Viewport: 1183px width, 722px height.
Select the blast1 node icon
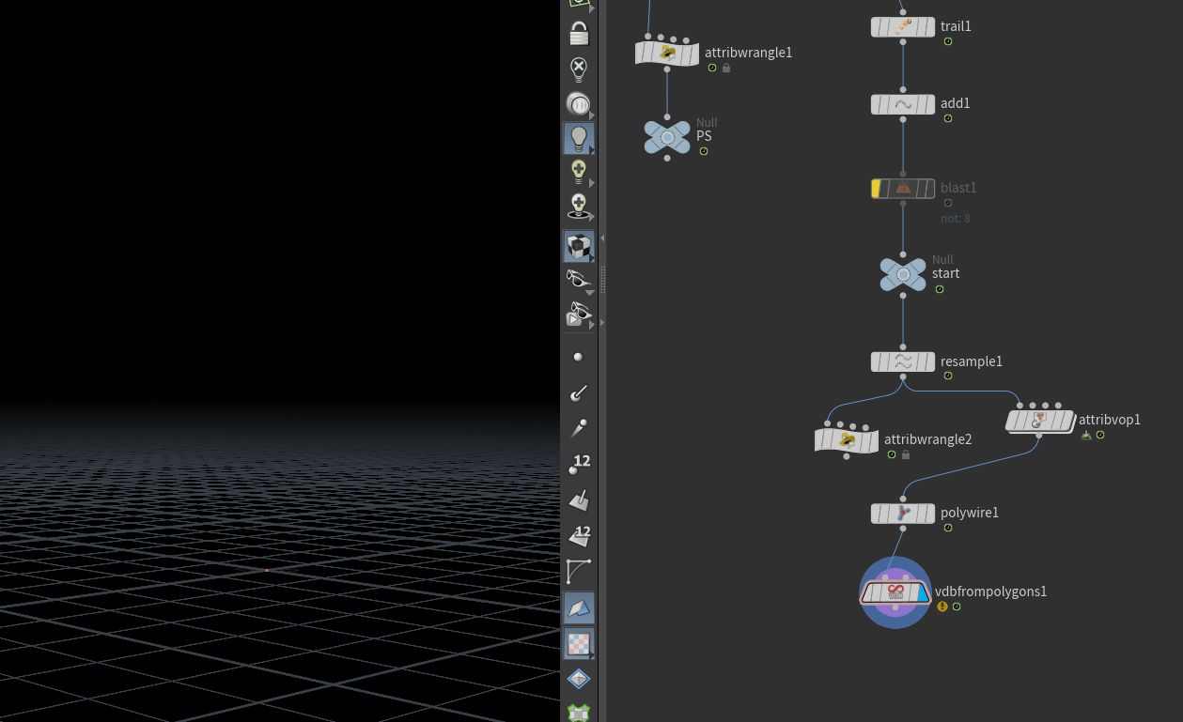click(x=903, y=189)
